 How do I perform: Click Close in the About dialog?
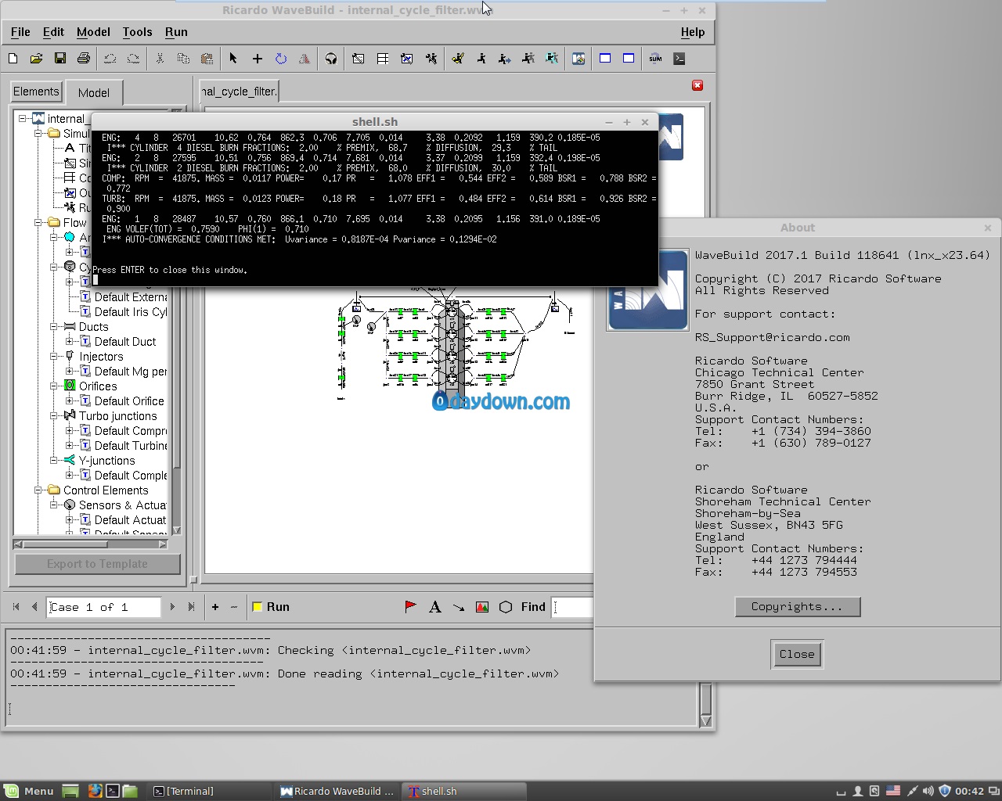[797, 655]
